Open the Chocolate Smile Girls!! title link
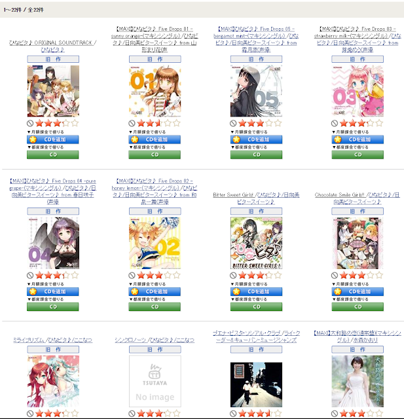 point(358,198)
